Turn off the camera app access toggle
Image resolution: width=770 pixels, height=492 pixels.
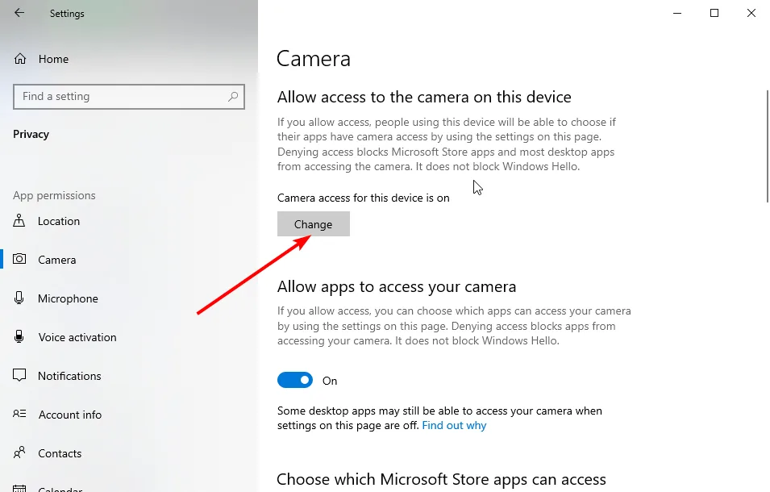click(x=295, y=381)
